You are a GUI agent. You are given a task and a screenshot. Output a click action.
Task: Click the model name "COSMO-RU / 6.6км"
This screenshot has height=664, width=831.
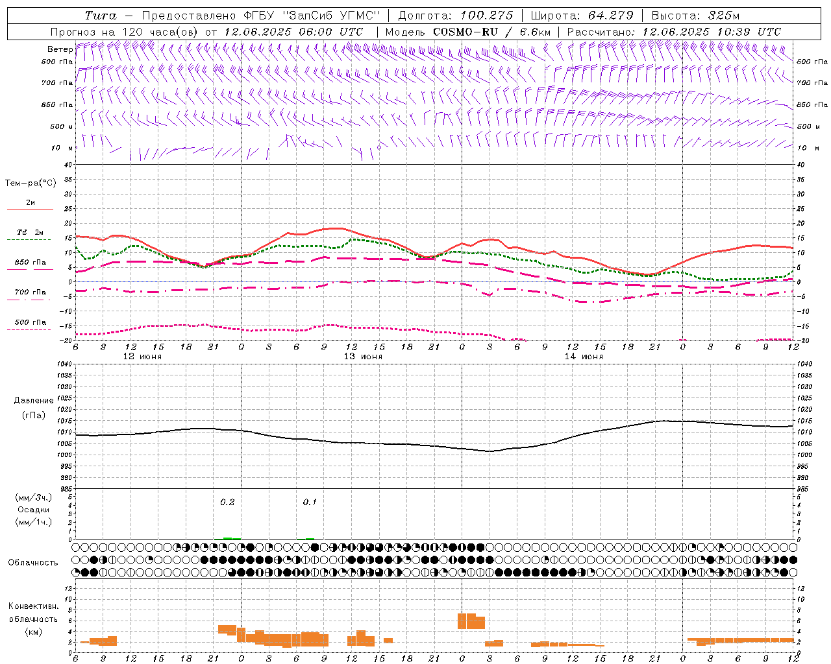[491, 32]
